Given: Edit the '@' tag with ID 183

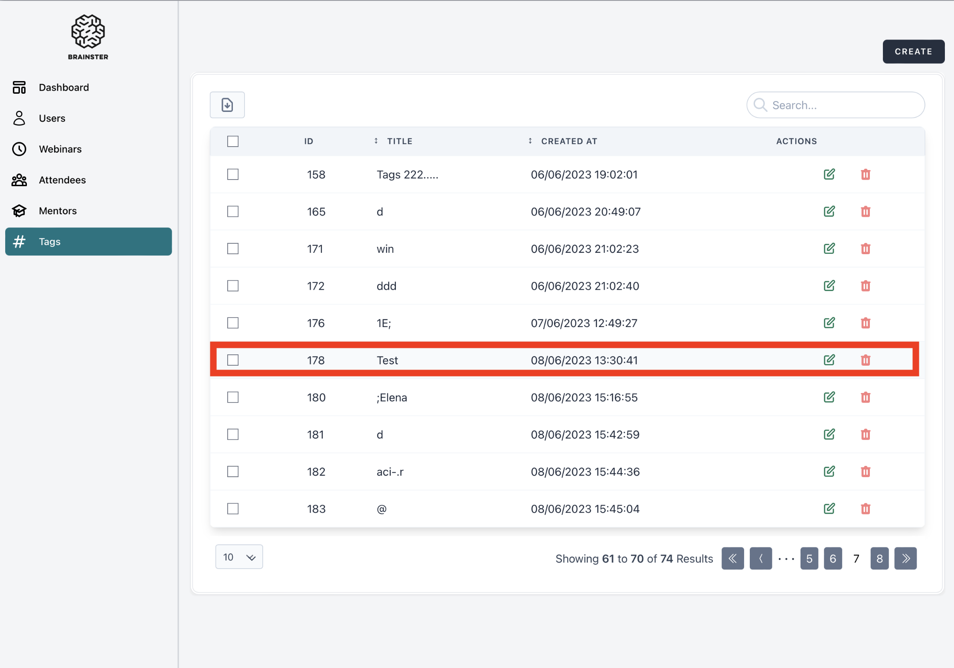Looking at the screenshot, I should point(829,509).
